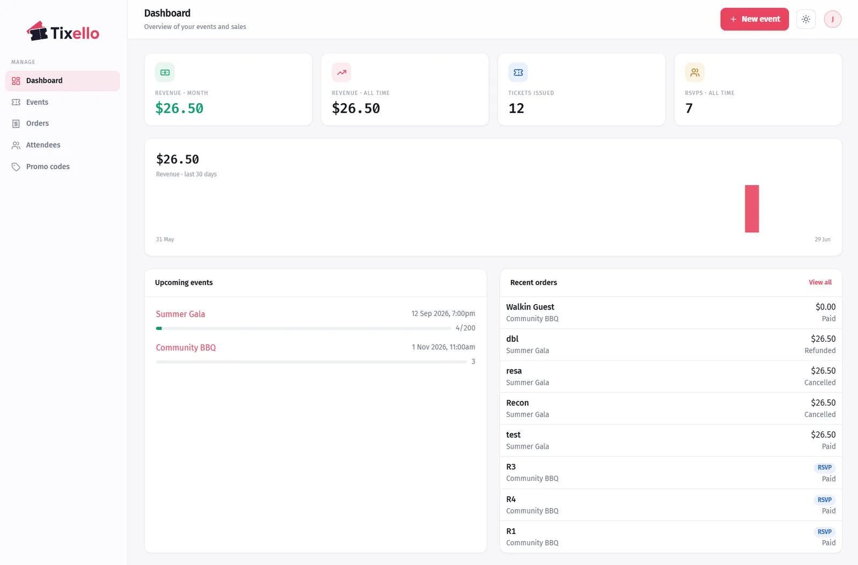Click the RSVP badge on R4 order
This screenshot has height=565, width=858.
pos(824,500)
